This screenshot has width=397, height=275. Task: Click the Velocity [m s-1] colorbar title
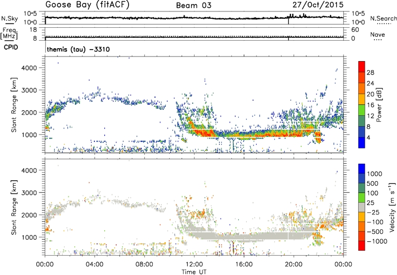click(392, 207)
